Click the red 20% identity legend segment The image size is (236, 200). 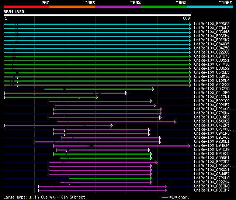point(27,7)
